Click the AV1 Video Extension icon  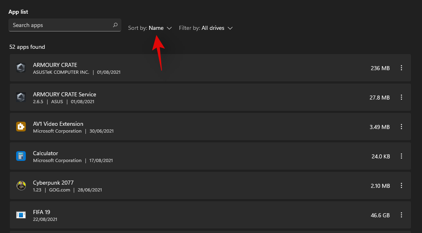21,127
